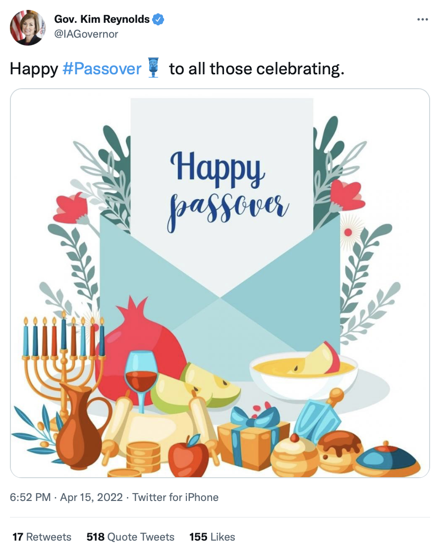View the 518 Quote Tweets list
This screenshot has width=442, height=553.
tap(130, 537)
